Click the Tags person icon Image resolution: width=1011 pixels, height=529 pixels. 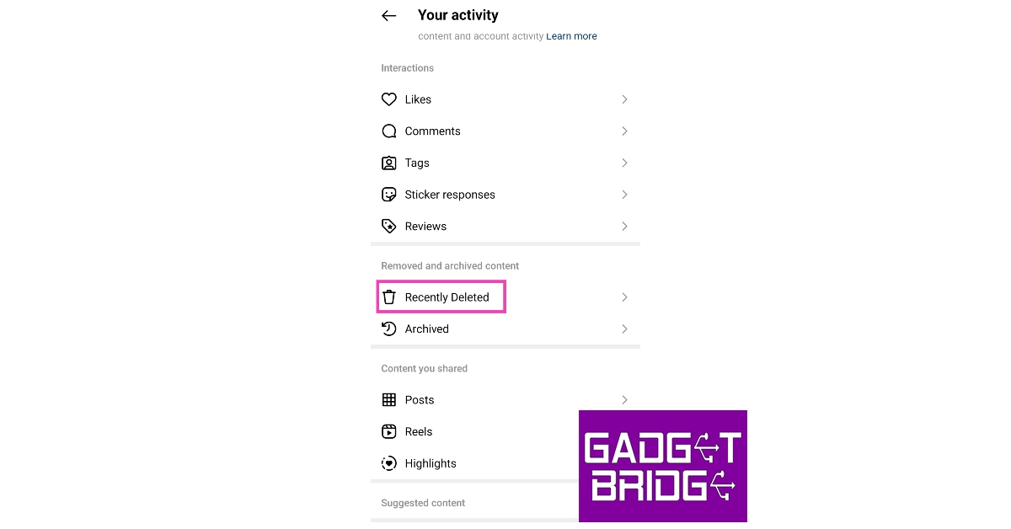point(388,163)
